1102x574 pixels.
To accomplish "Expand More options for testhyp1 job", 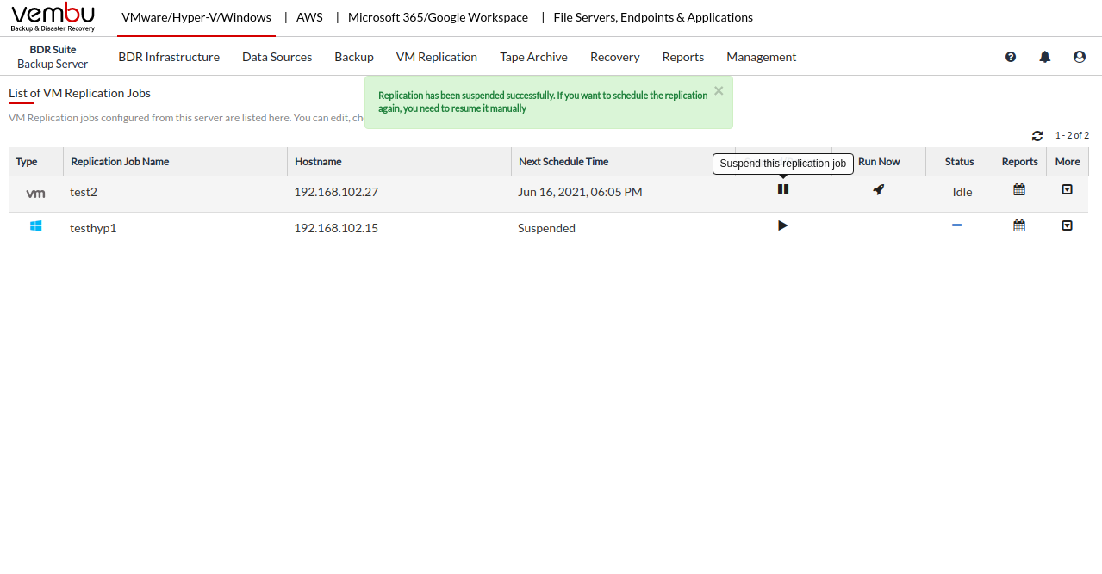I will click(x=1067, y=225).
